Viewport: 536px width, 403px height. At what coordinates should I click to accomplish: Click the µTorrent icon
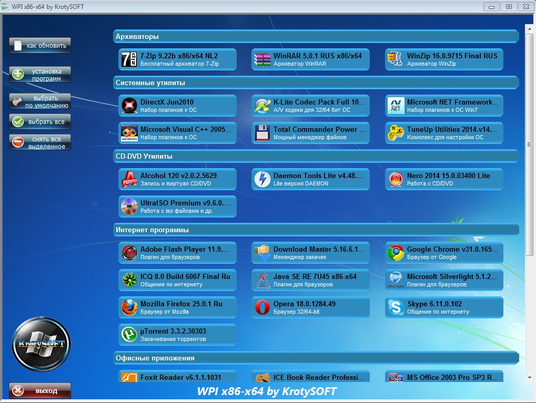click(x=129, y=335)
